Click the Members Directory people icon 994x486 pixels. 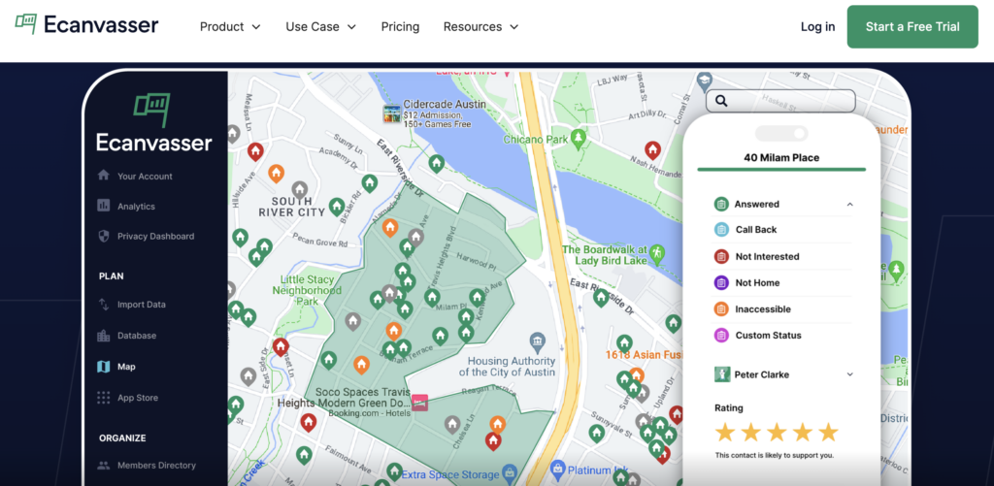(103, 465)
